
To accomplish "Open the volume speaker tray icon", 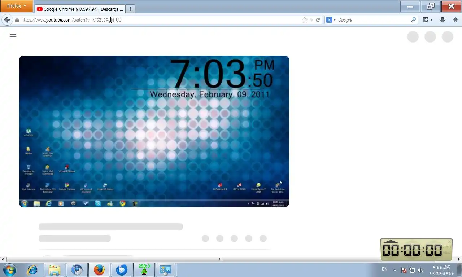I will click(420, 270).
